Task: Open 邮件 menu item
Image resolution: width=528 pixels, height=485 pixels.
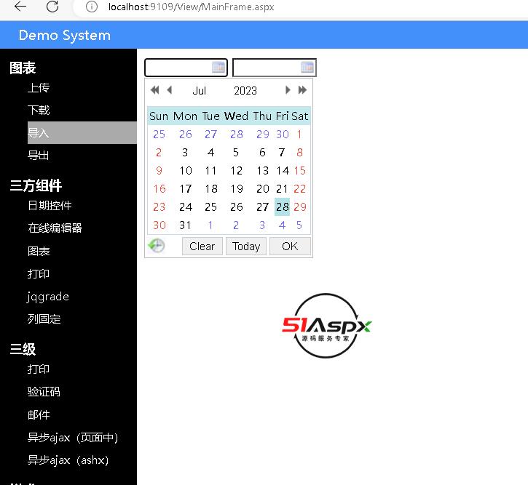Action: click(39, 414)
